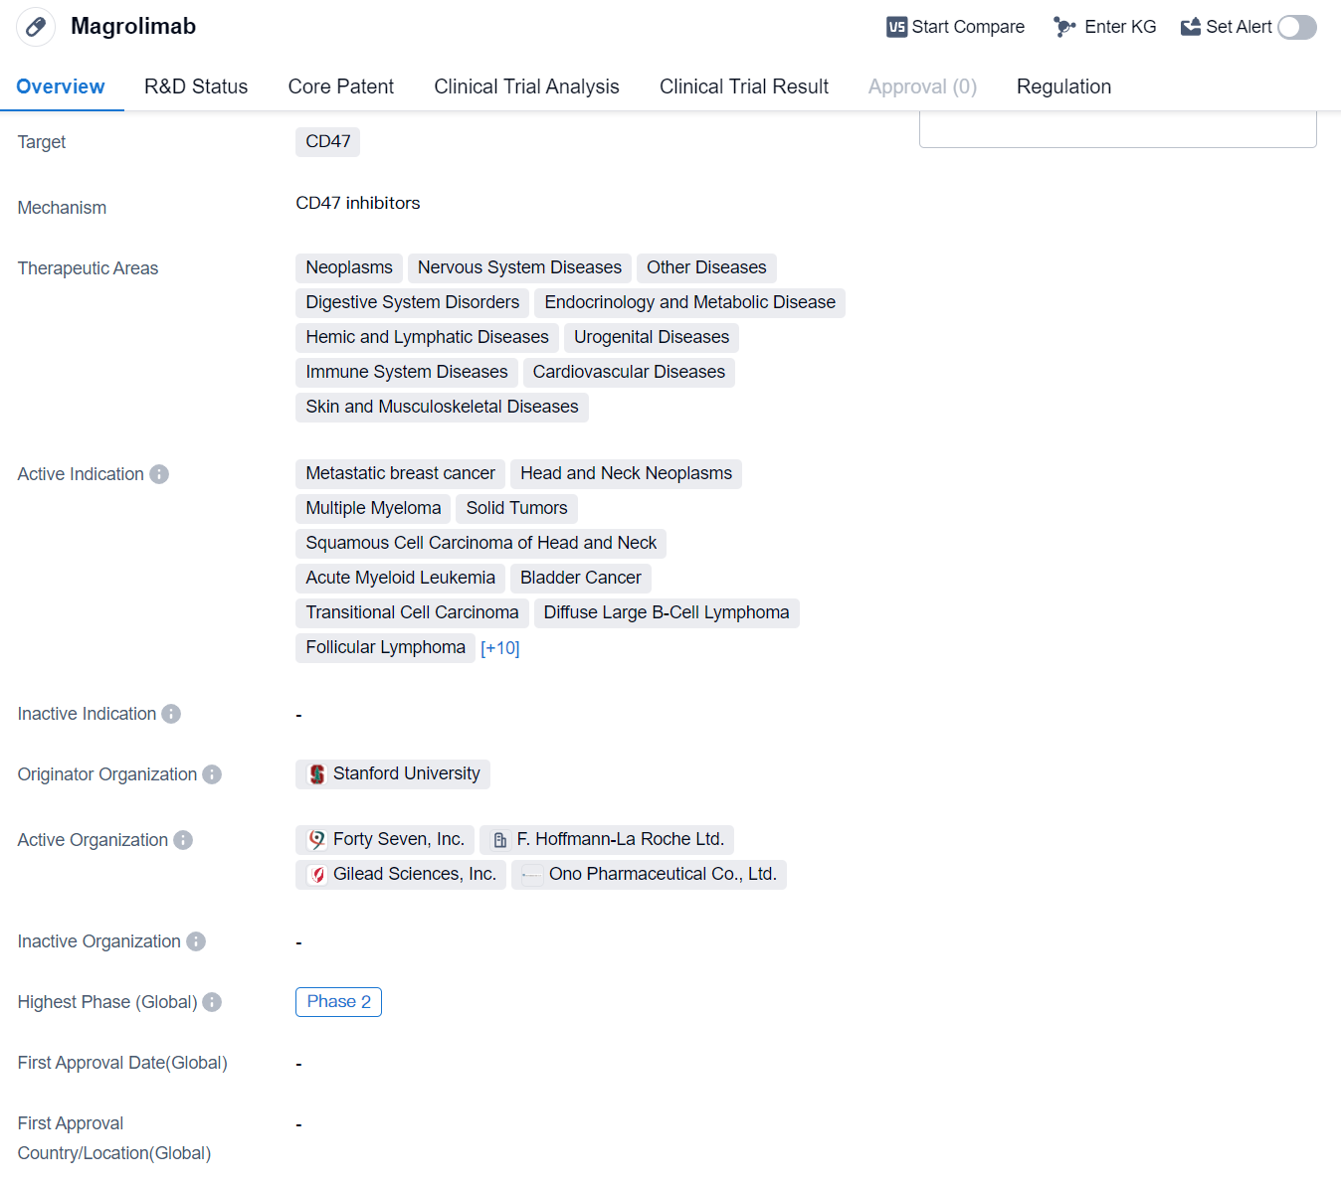This screenshot has height=1189, width=1341.
Task: Open the CD47 target tag
Action: click(327, 141)
